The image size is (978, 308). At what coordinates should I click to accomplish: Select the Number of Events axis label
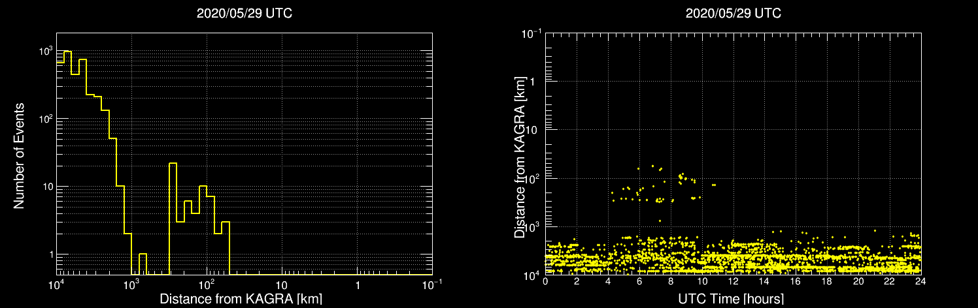tap(19, 155)
